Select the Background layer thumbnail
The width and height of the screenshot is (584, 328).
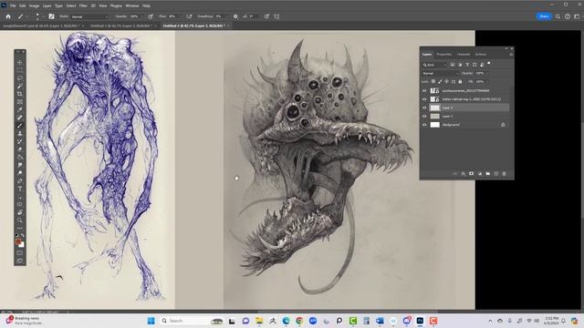(434, 125)
